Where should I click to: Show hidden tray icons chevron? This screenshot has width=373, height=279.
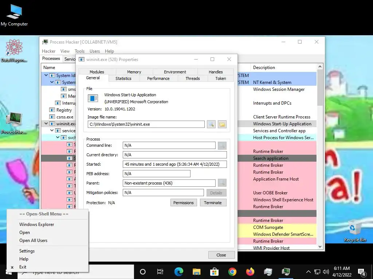click(x=308, y=272)
